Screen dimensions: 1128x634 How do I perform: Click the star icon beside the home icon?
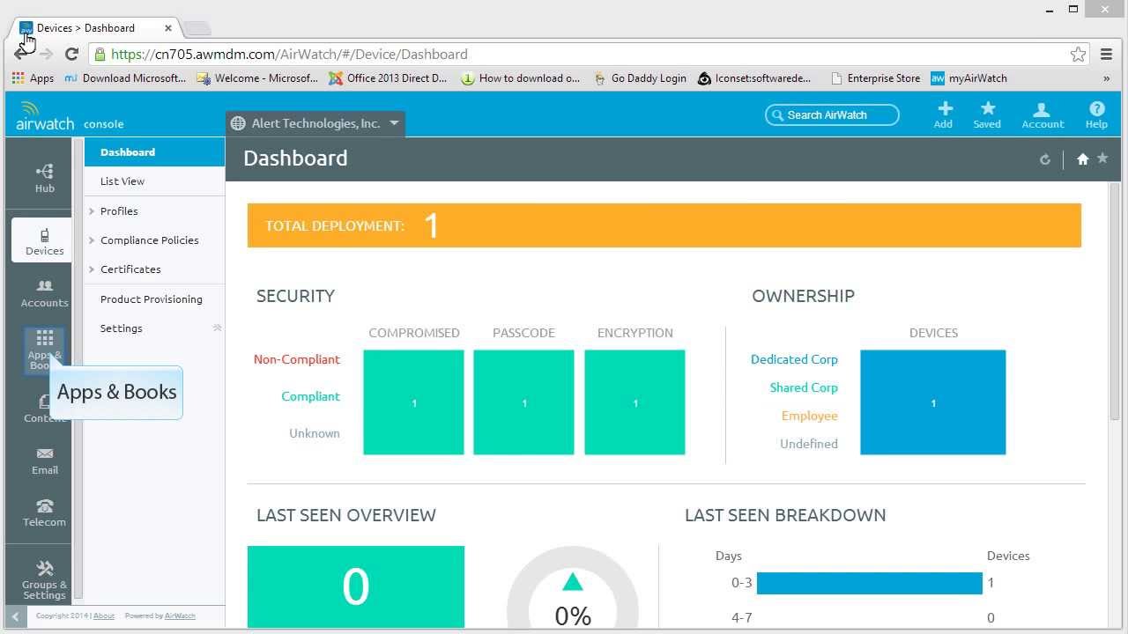pyautogui.click(x=1102, y=158)
